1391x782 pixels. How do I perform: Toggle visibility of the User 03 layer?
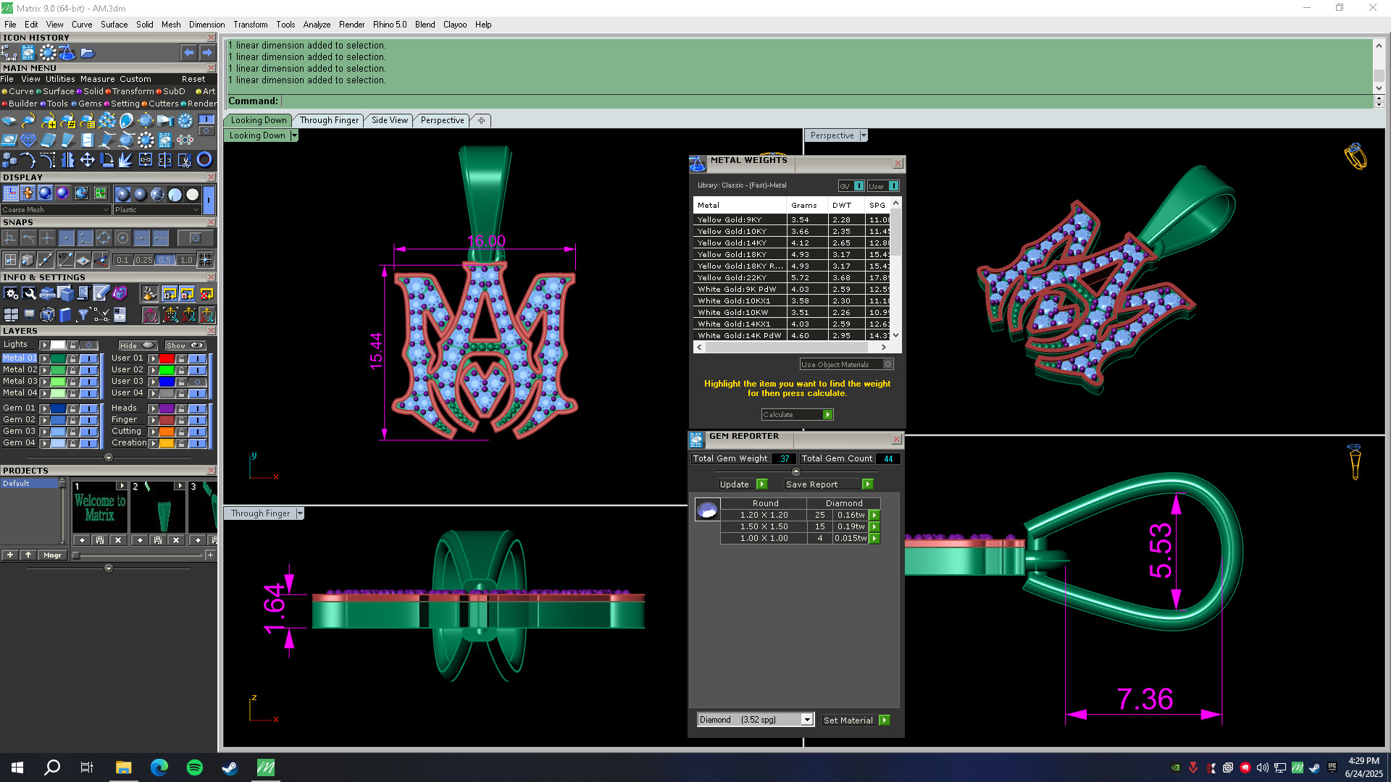click(x=197, y=382)
